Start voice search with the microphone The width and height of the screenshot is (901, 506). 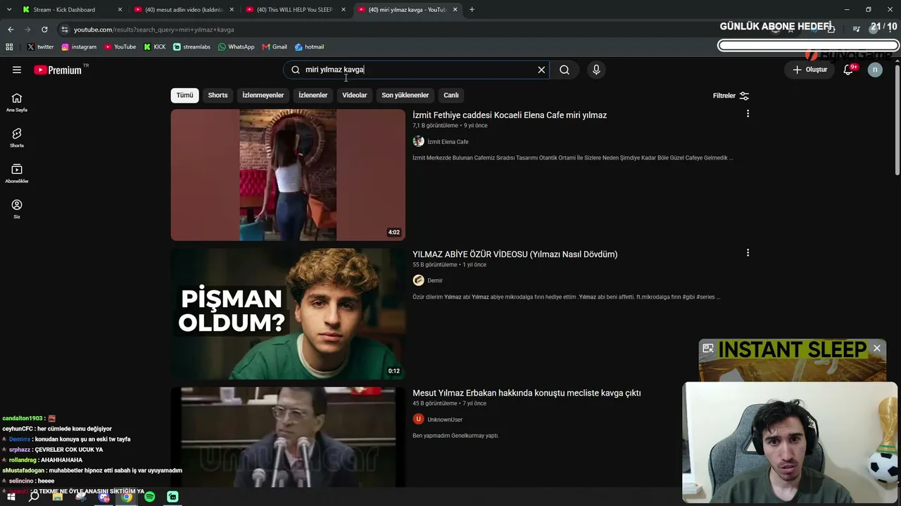coord(596,70)
